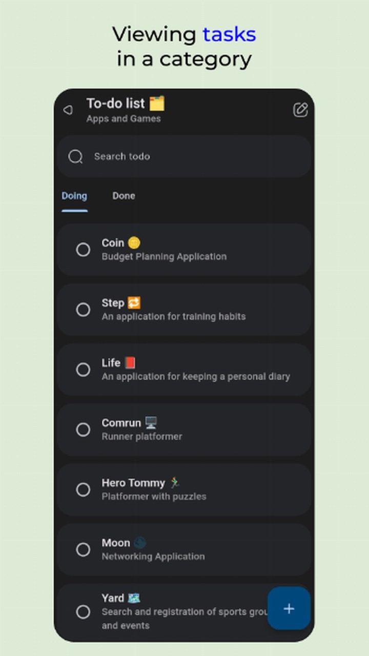
Task: Complete the Life task checkbox
Action: tap(83, 370)
